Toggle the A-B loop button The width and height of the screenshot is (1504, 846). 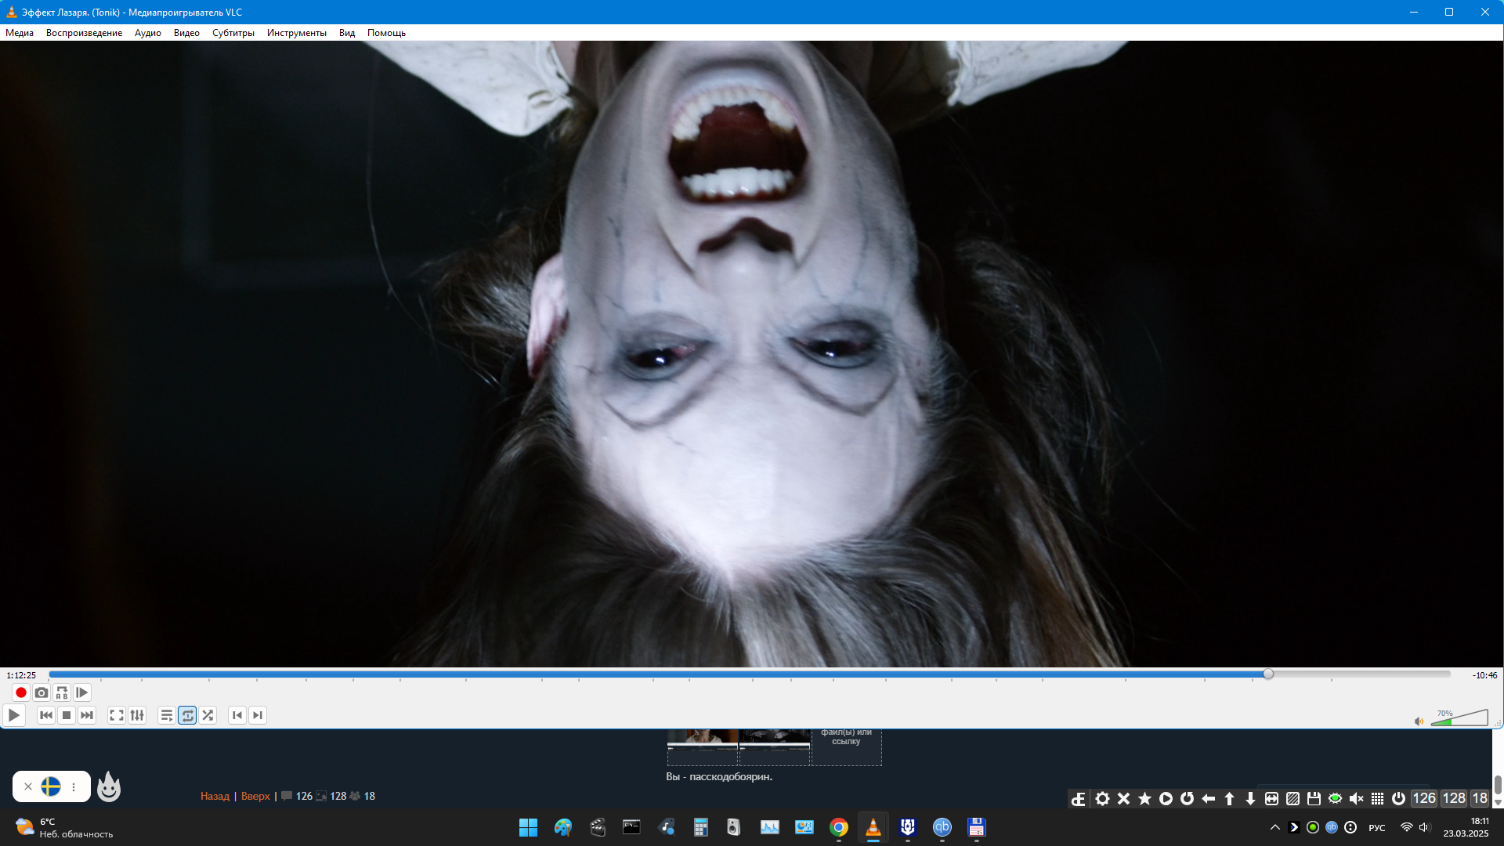(62, 692)
